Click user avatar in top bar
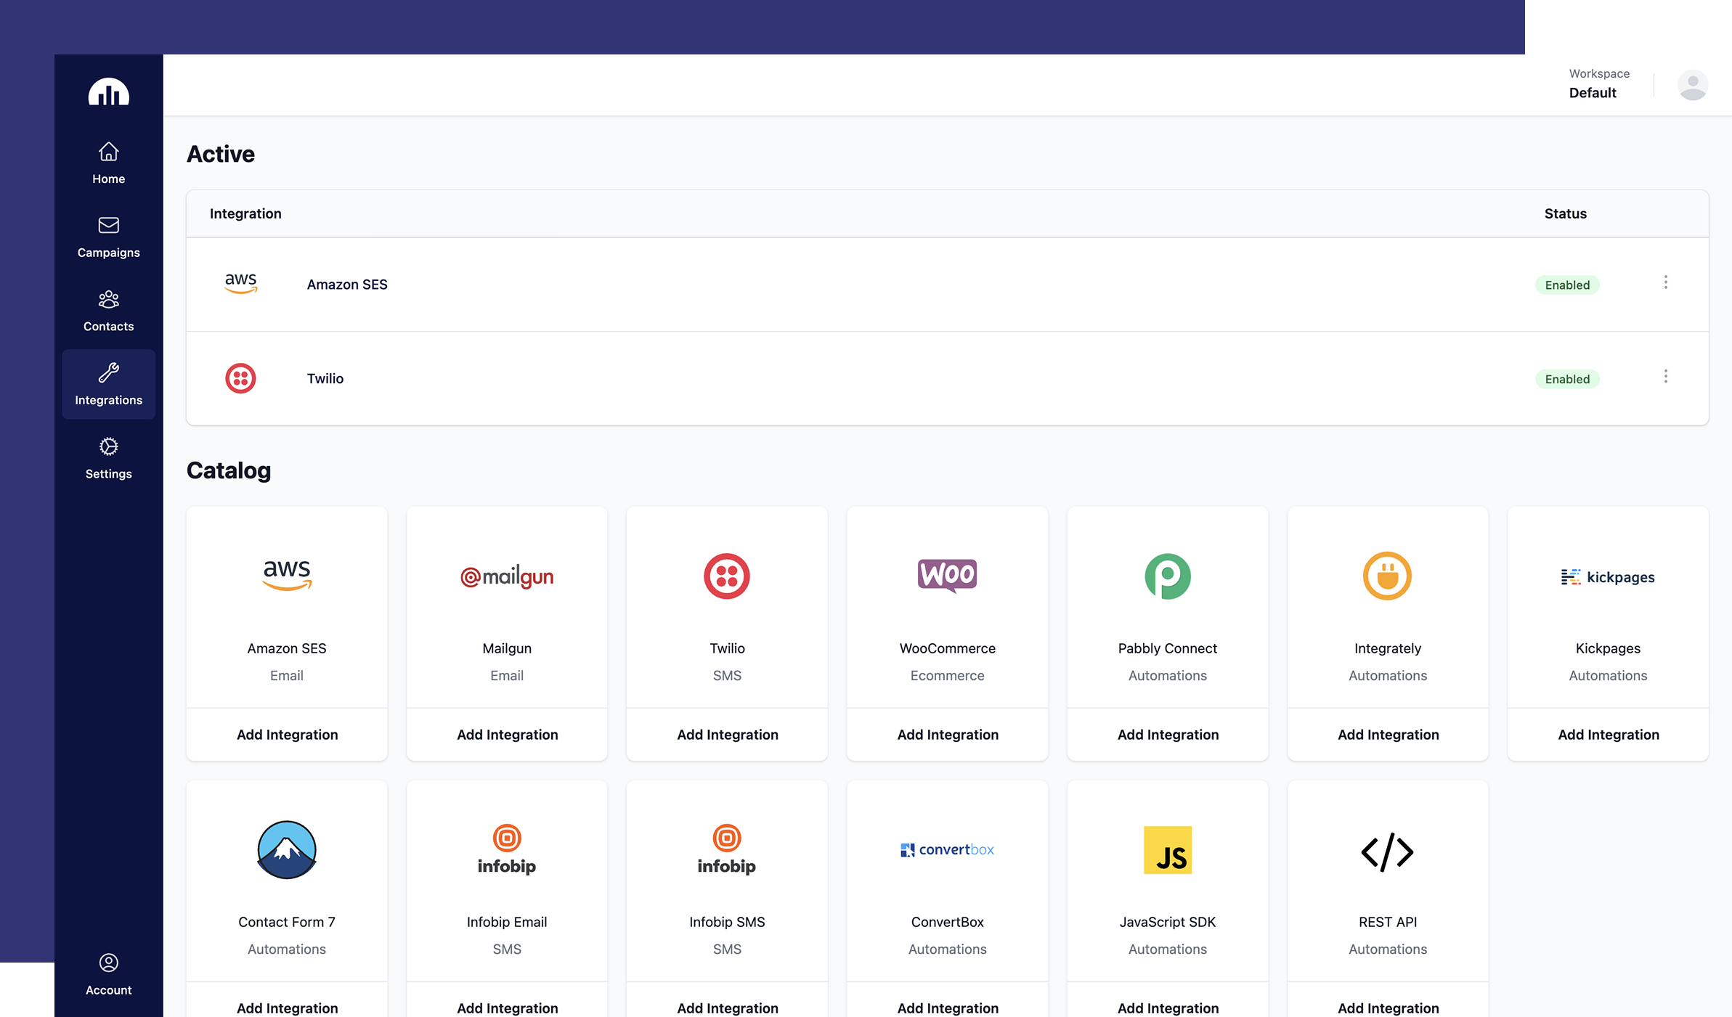 coord(1692,85)
